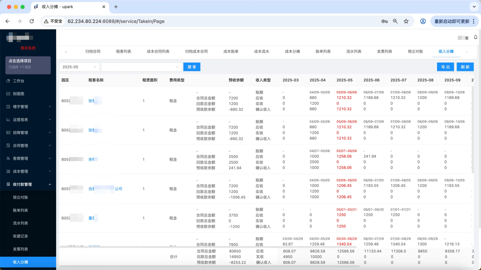Click the 楼宇管理 building management icon

pos(8,107)
